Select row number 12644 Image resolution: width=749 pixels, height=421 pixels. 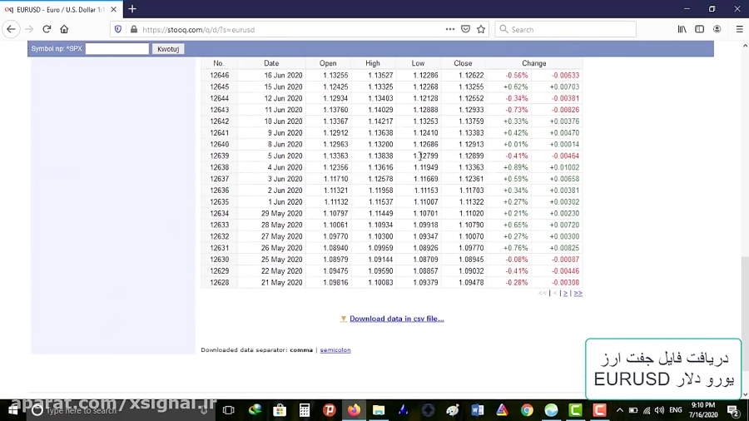point(219,98)
